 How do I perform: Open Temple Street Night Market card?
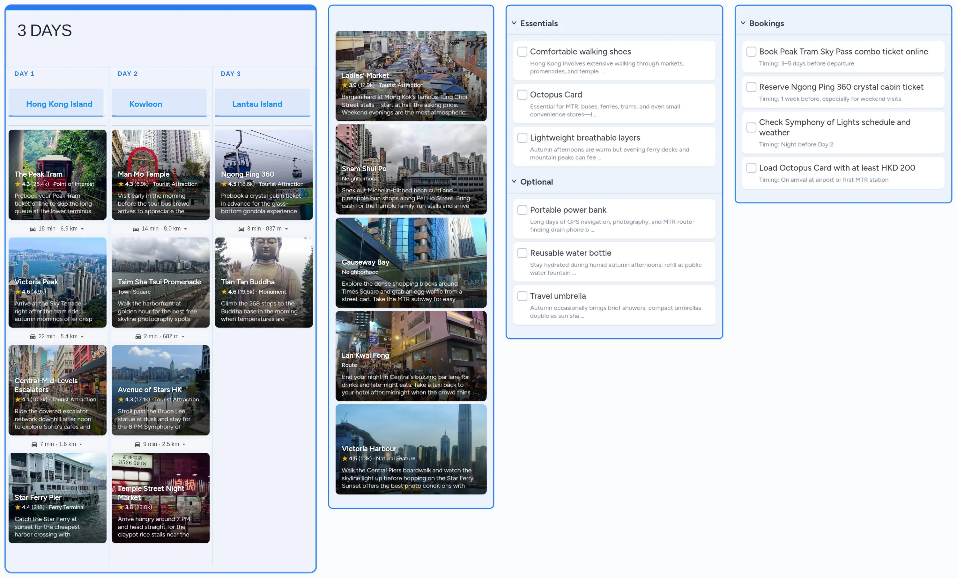click(x=161, y=498)
